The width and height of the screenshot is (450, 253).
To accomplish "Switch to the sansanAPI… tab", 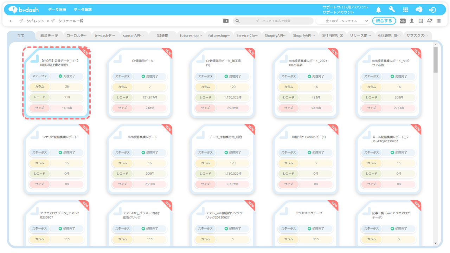I will click(134, 35).
